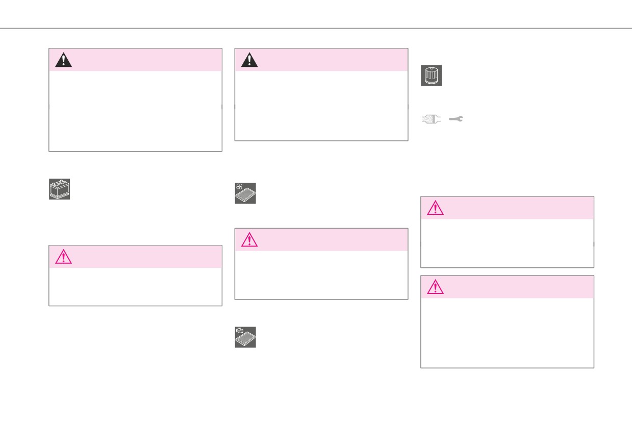This screenshot has height=421, width=632.
Task: Click the grey particle filter icon
Action: [x=432, y=119]
